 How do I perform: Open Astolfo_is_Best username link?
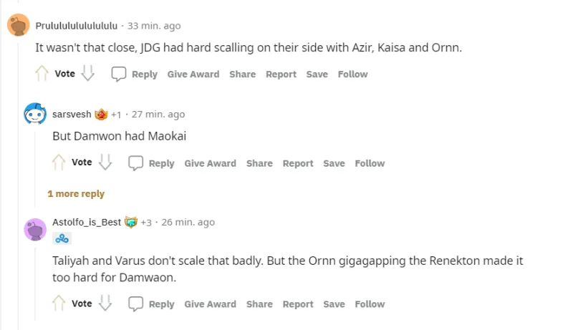[x=87, y=222]
